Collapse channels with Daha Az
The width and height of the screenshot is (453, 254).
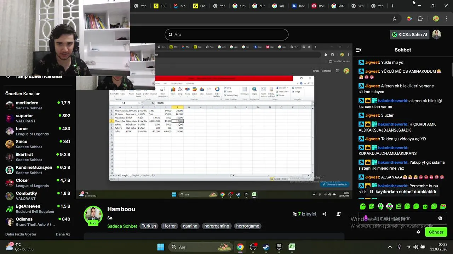[63, 234]
